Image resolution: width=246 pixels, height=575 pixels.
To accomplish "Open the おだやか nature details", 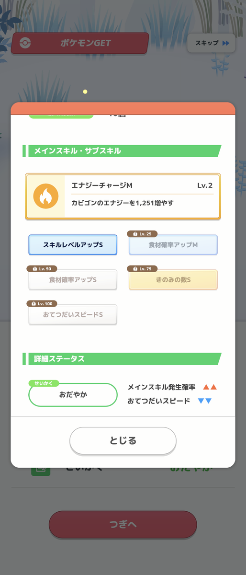I will (73, 395).
